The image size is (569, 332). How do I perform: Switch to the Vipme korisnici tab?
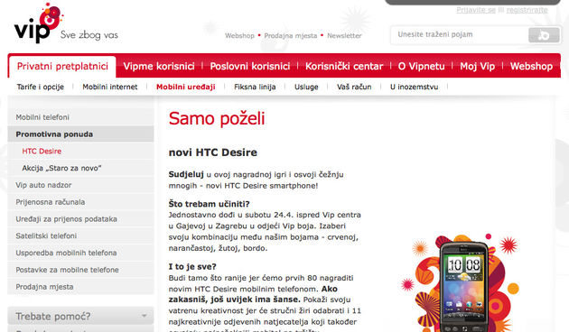pos(159,67)
